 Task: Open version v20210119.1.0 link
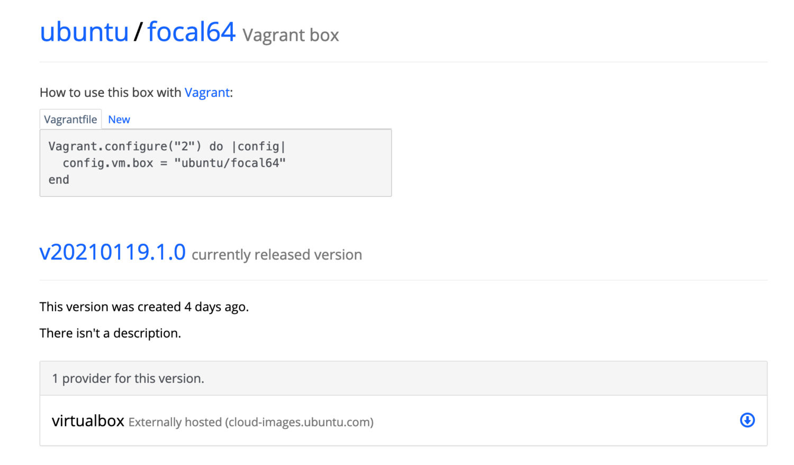coord(113,253)
